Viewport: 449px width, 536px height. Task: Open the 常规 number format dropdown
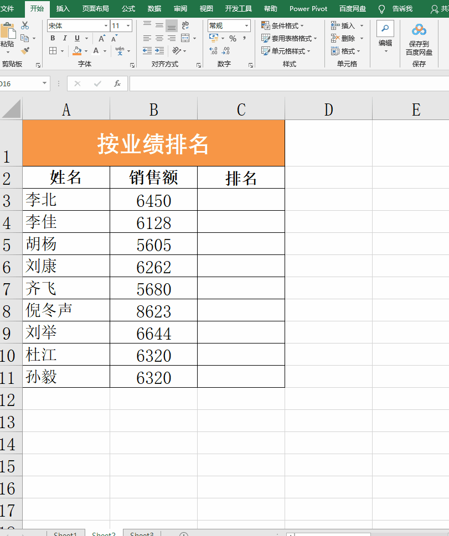246,25
